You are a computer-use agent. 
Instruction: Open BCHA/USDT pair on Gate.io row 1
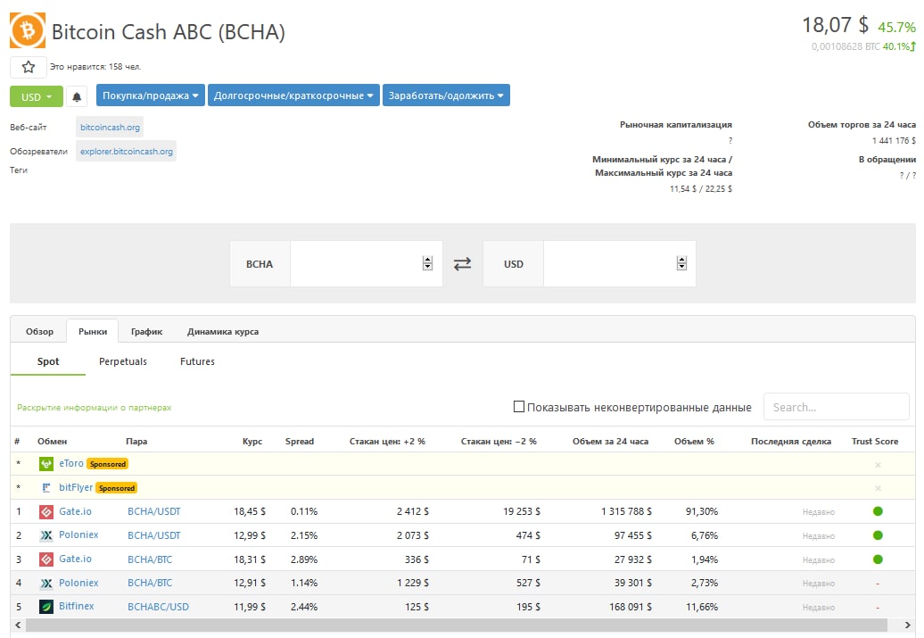coord(154,512)
